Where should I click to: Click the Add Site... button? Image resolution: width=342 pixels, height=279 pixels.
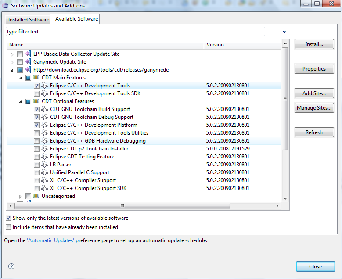[x=314, y=93]
